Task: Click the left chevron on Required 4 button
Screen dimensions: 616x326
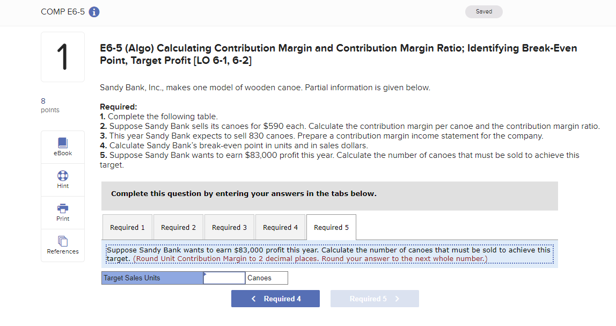Action: pos(254,298)
